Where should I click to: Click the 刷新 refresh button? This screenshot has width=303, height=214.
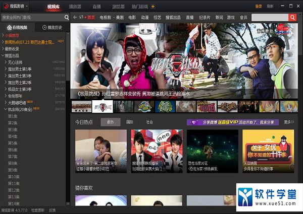[x=270, y=7]
